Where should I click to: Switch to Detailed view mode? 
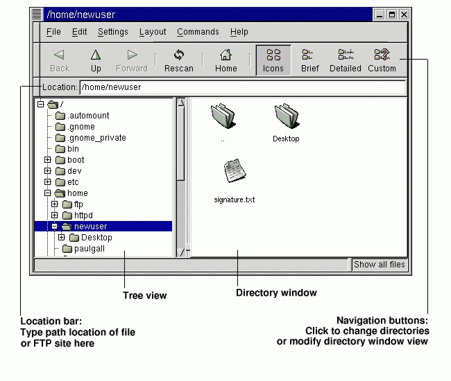coord(345,55)
